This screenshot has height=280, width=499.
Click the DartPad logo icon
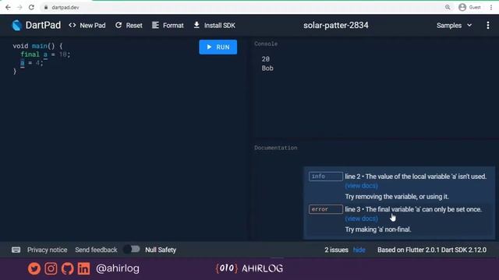[17, 26]
